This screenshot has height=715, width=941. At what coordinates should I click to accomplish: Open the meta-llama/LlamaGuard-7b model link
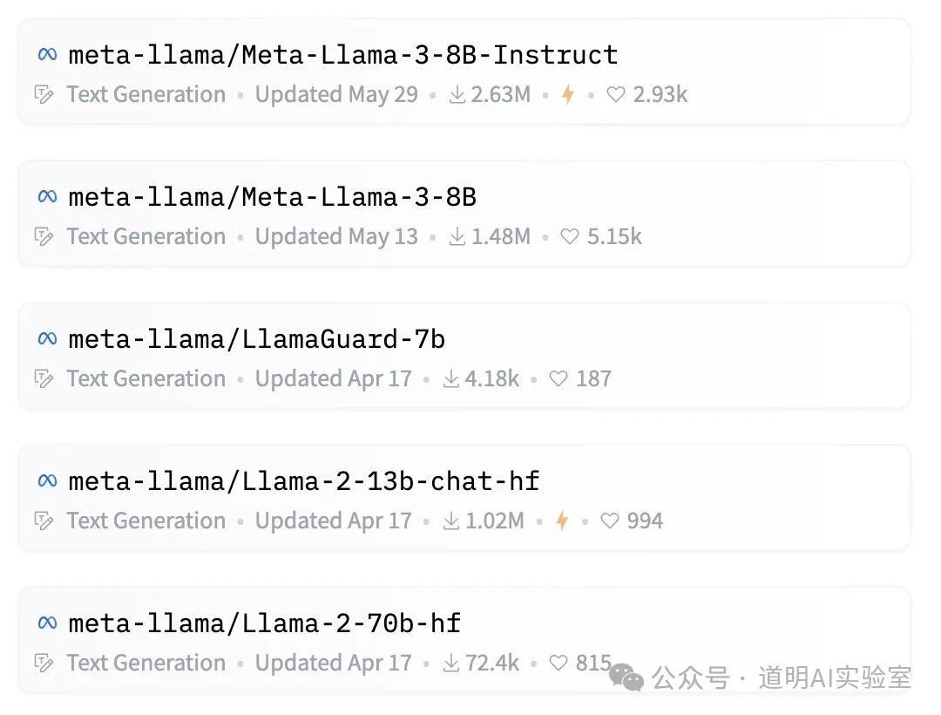click(x=257, y=339)
